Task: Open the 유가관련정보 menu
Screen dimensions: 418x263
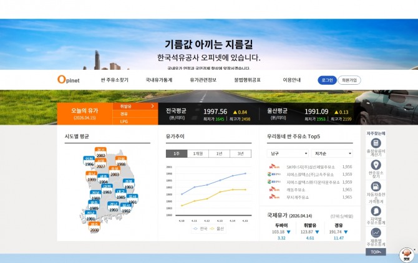Action: coord(203,80)
